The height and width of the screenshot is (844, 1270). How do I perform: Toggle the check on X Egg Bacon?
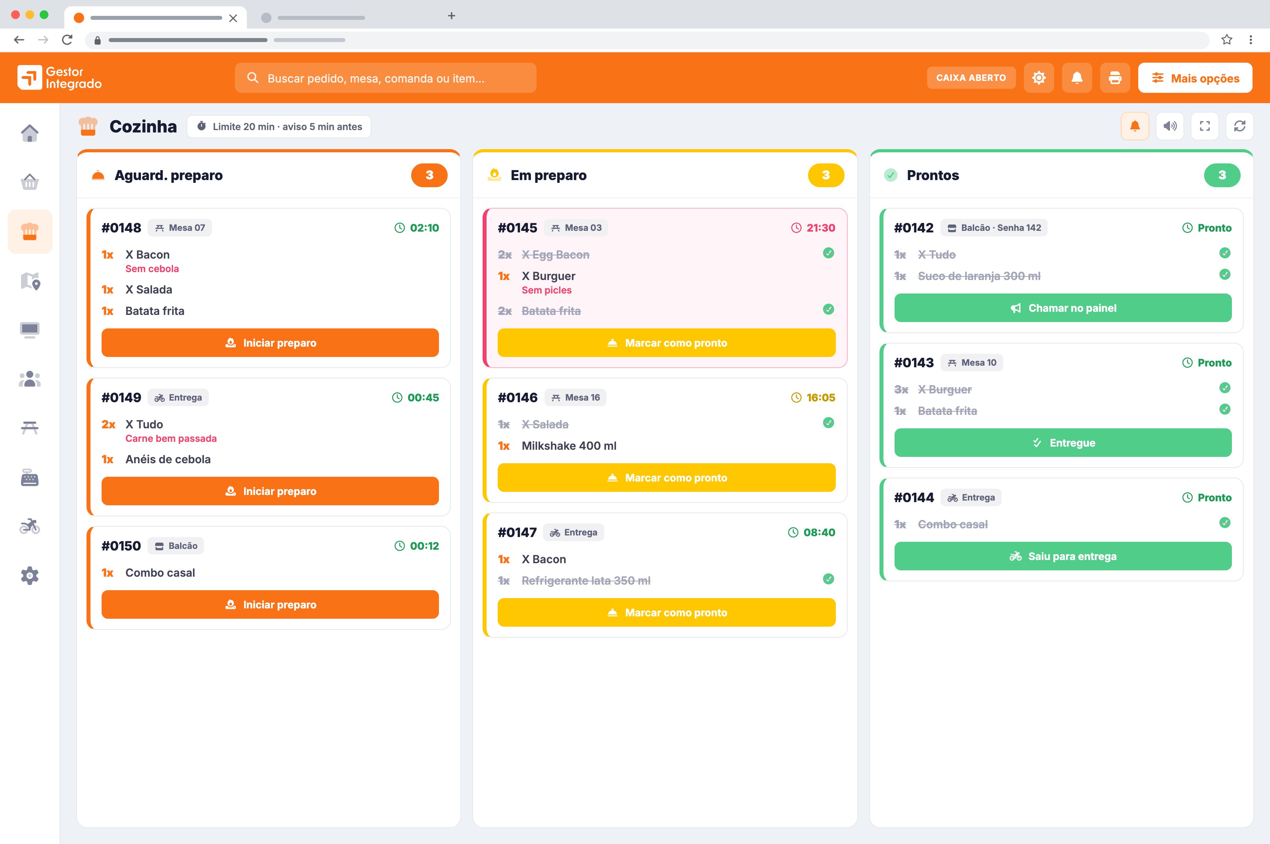[828, 253]
